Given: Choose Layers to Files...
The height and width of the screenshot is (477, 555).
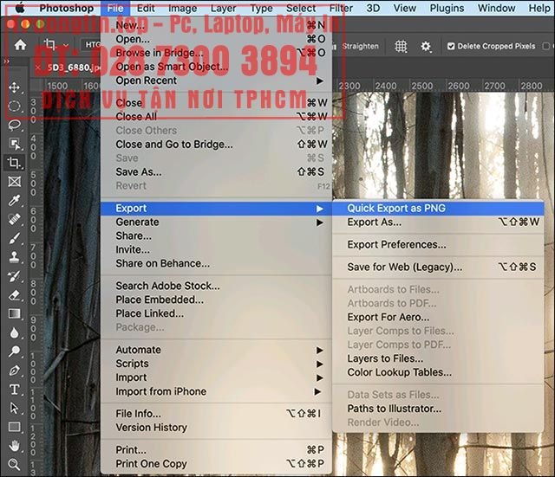Looking at the screenshot, I should [x=438, y=358].
